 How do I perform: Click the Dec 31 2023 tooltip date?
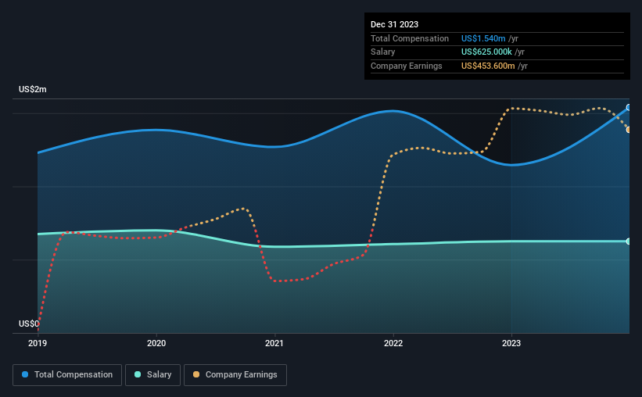click(x=394, y=24)
